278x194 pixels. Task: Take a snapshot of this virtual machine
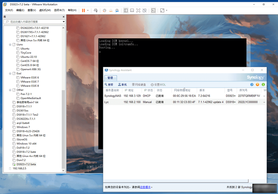tap(104, 11)
